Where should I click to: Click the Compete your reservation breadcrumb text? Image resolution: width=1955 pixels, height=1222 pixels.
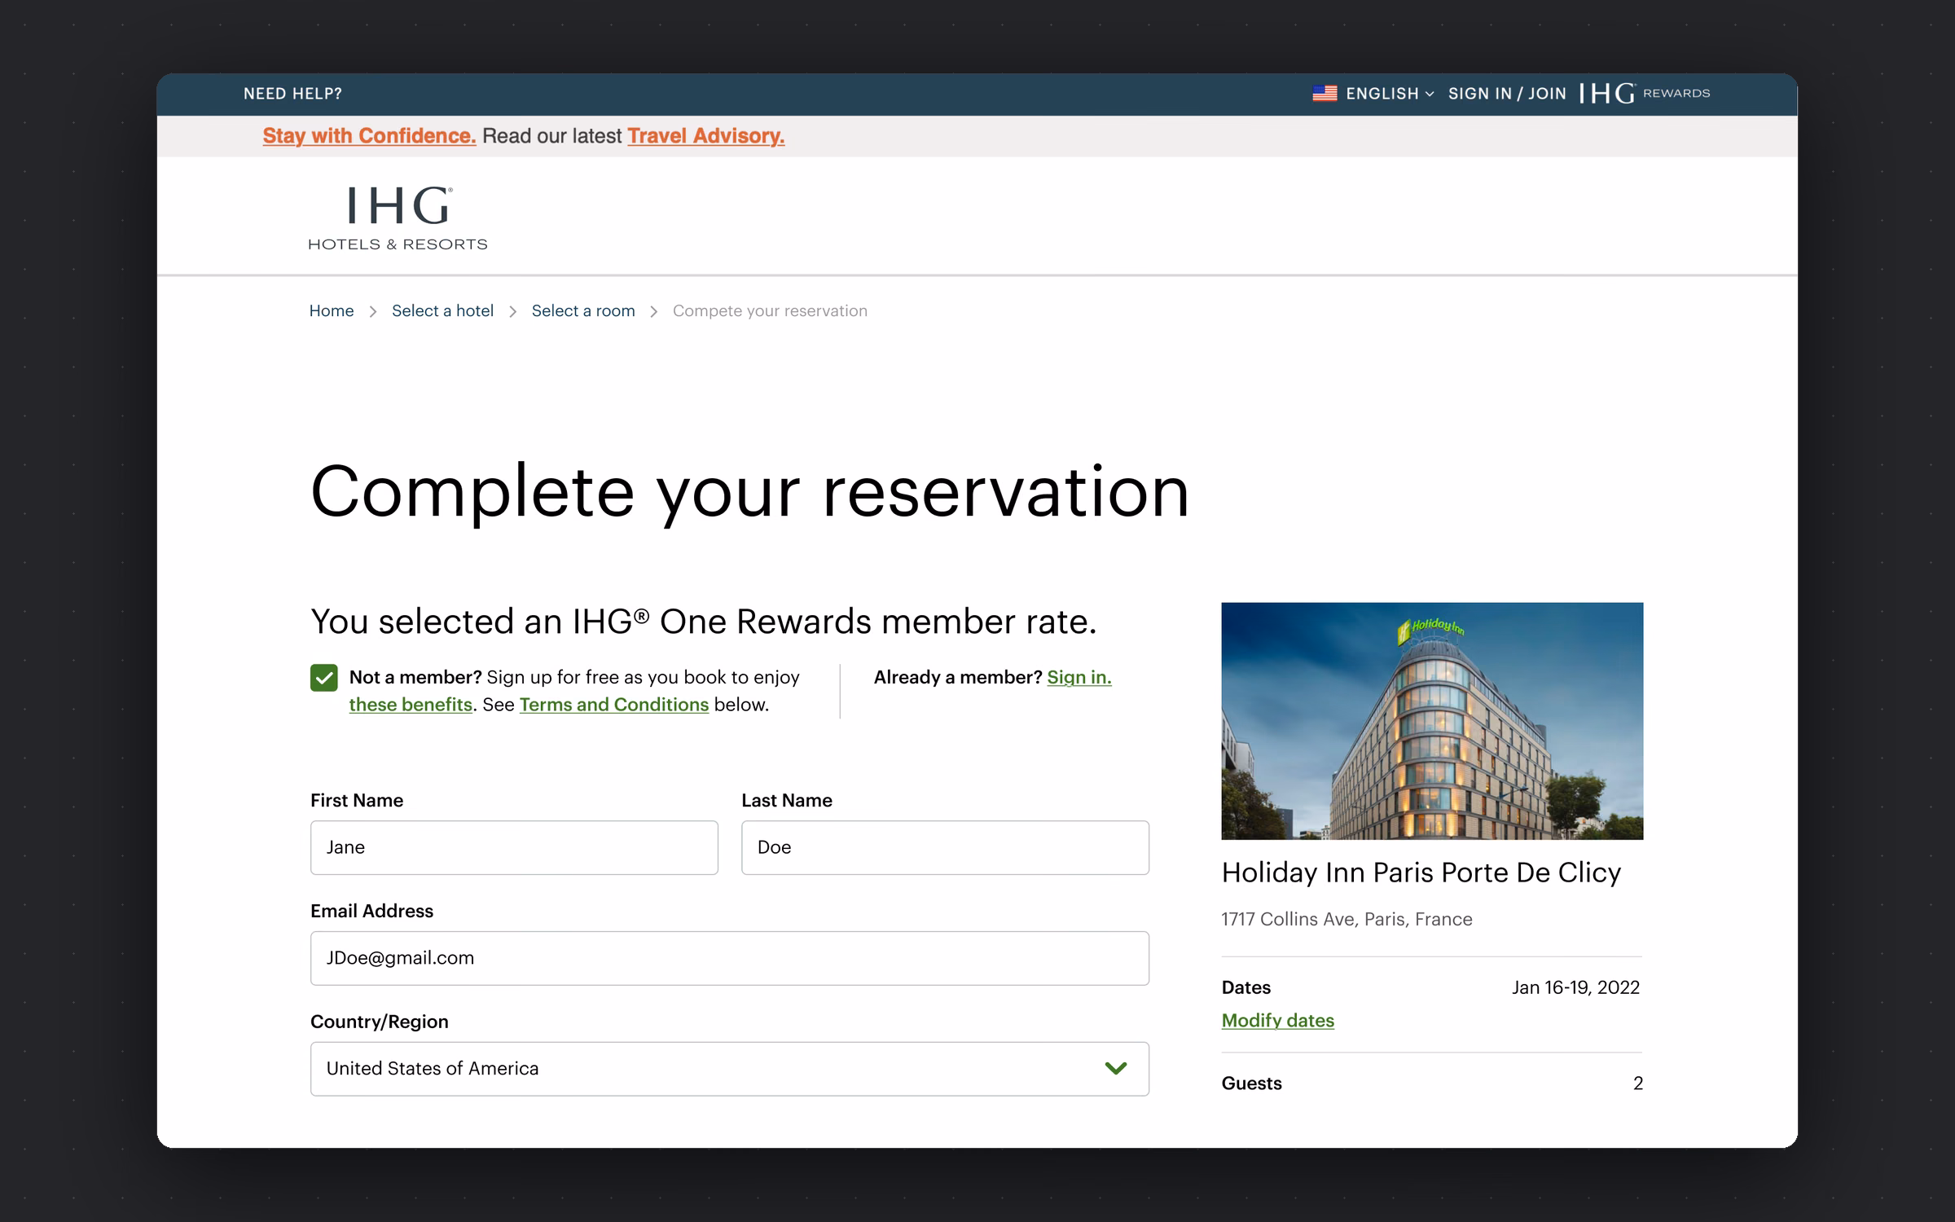(x=770, y=311)
